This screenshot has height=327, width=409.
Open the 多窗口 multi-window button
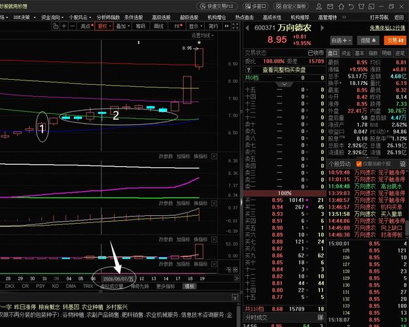coord(256,6)
